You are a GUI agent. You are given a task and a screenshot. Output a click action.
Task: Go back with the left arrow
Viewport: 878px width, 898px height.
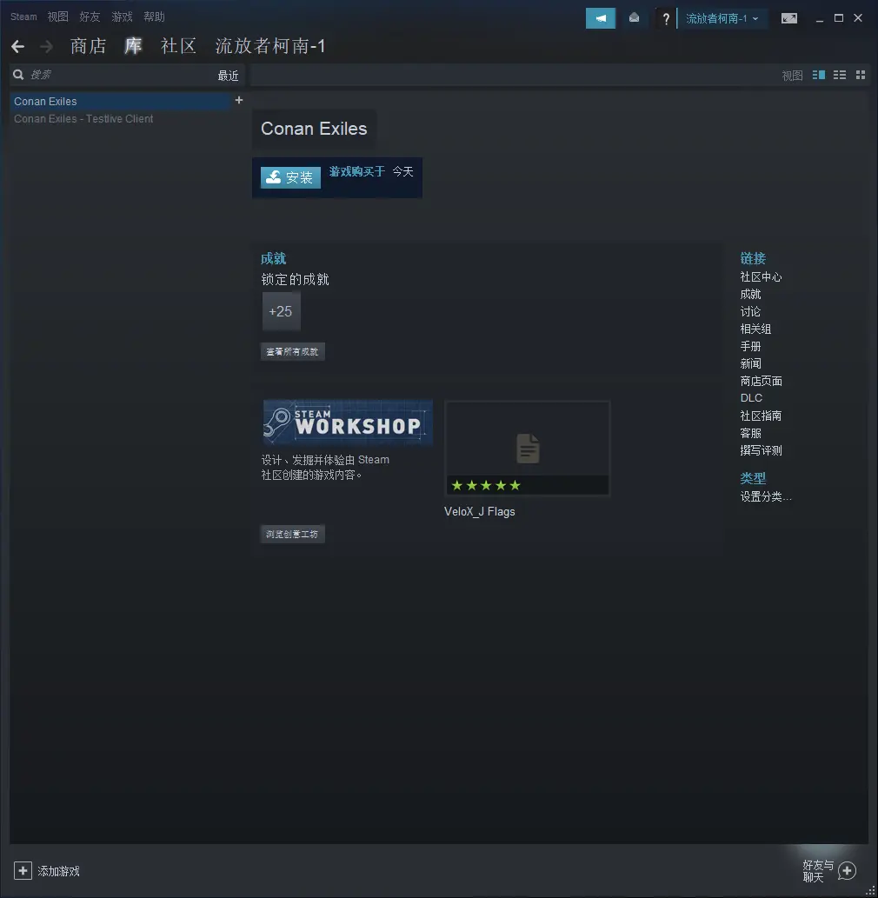[17, 46]
